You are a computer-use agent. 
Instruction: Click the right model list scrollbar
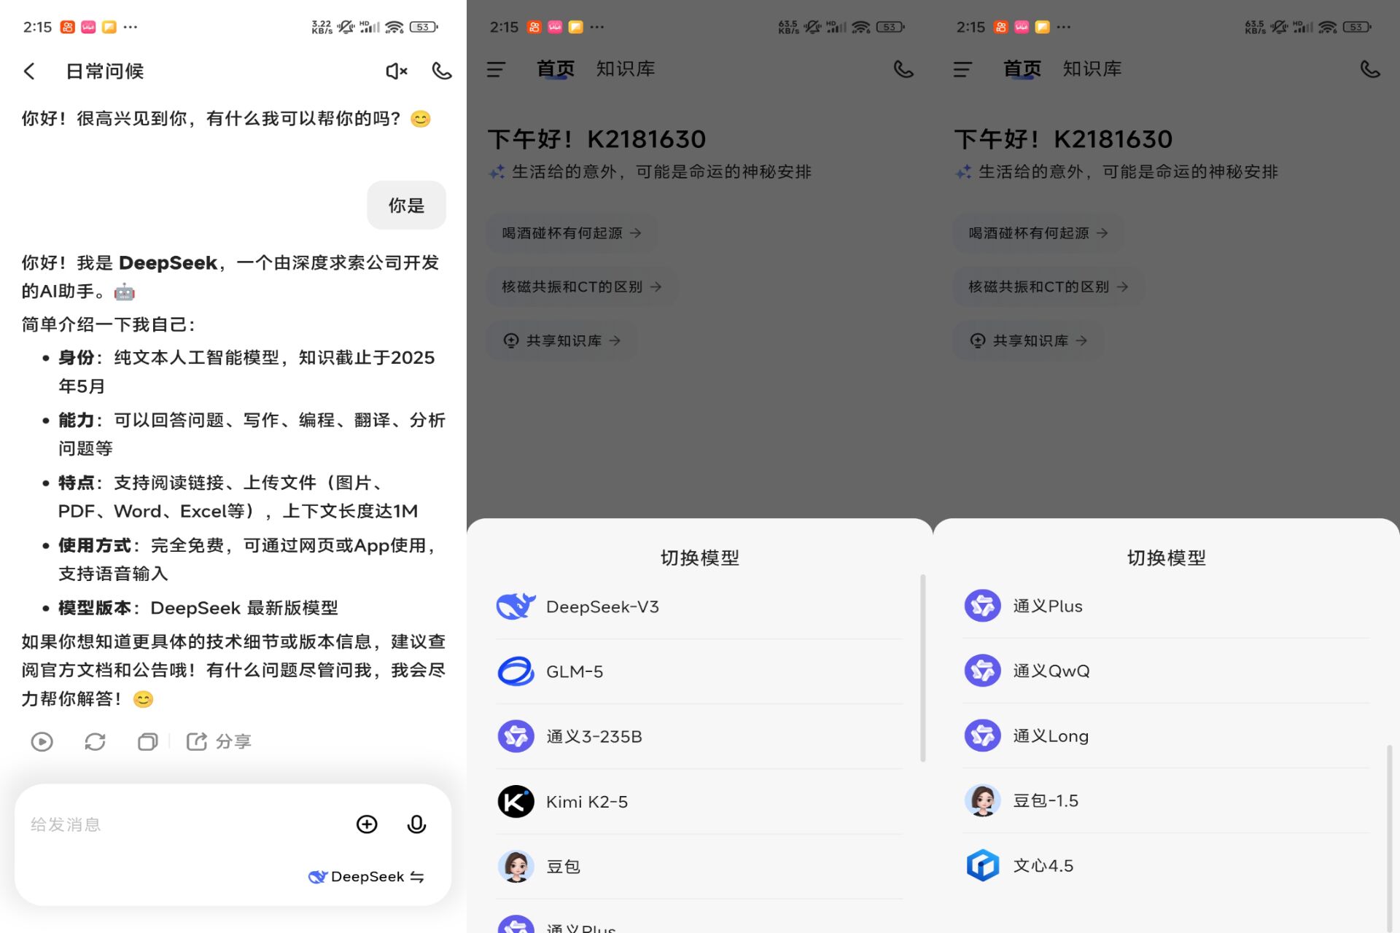[x=1390, y=838]
